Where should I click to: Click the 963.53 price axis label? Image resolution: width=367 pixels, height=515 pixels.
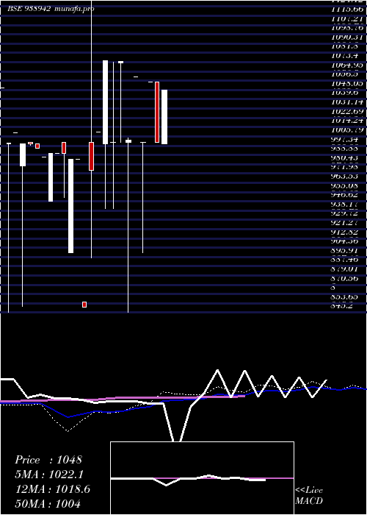pos(344,176)
